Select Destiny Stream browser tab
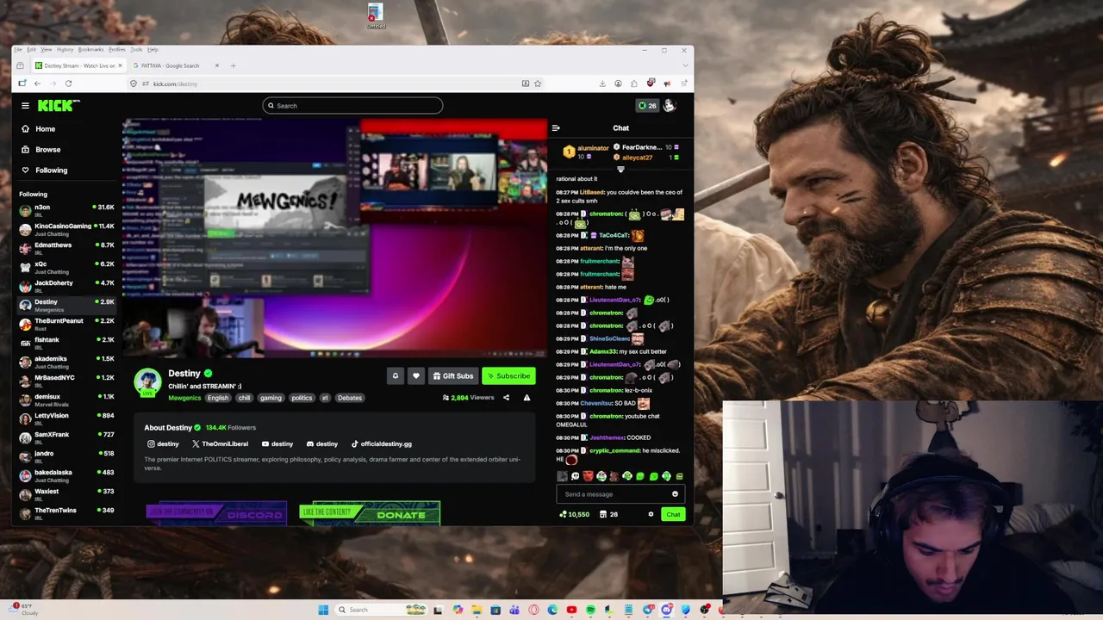Image resolution: width=1103 pixels, height=620 pixels. click(78, 65)
